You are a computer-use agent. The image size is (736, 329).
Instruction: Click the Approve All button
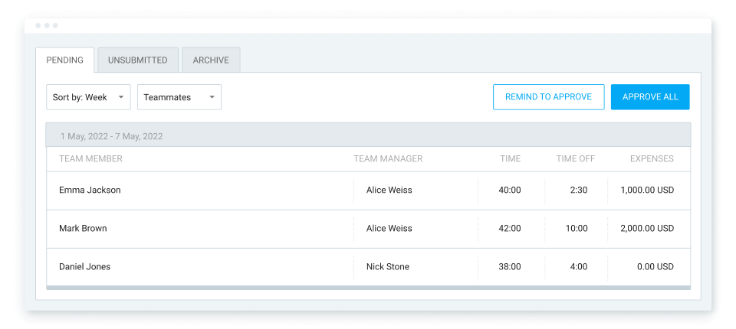[x=650, y=97]
